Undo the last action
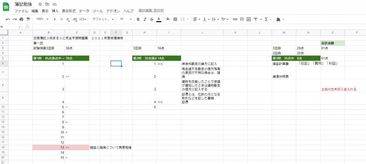 point(8,19)
